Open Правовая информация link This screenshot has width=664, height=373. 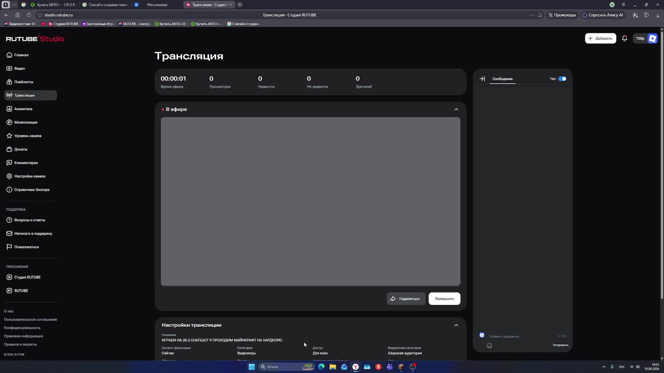24,336
